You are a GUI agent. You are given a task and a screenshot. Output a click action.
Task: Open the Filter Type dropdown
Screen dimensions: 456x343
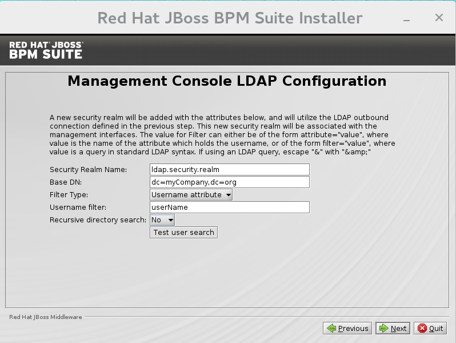[x=191, y=195]
